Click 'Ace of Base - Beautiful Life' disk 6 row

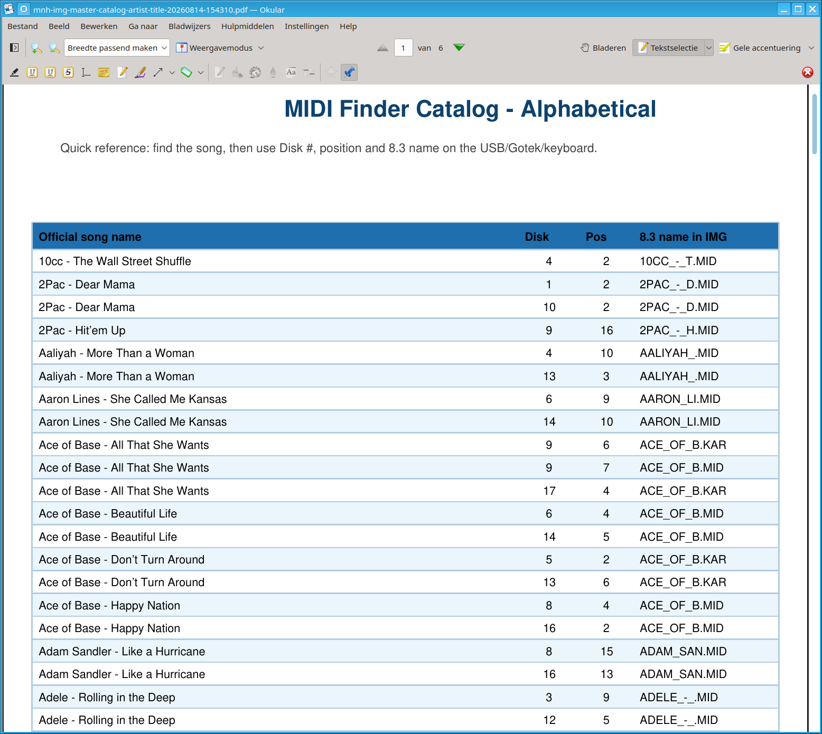click(x=405, y=514)
